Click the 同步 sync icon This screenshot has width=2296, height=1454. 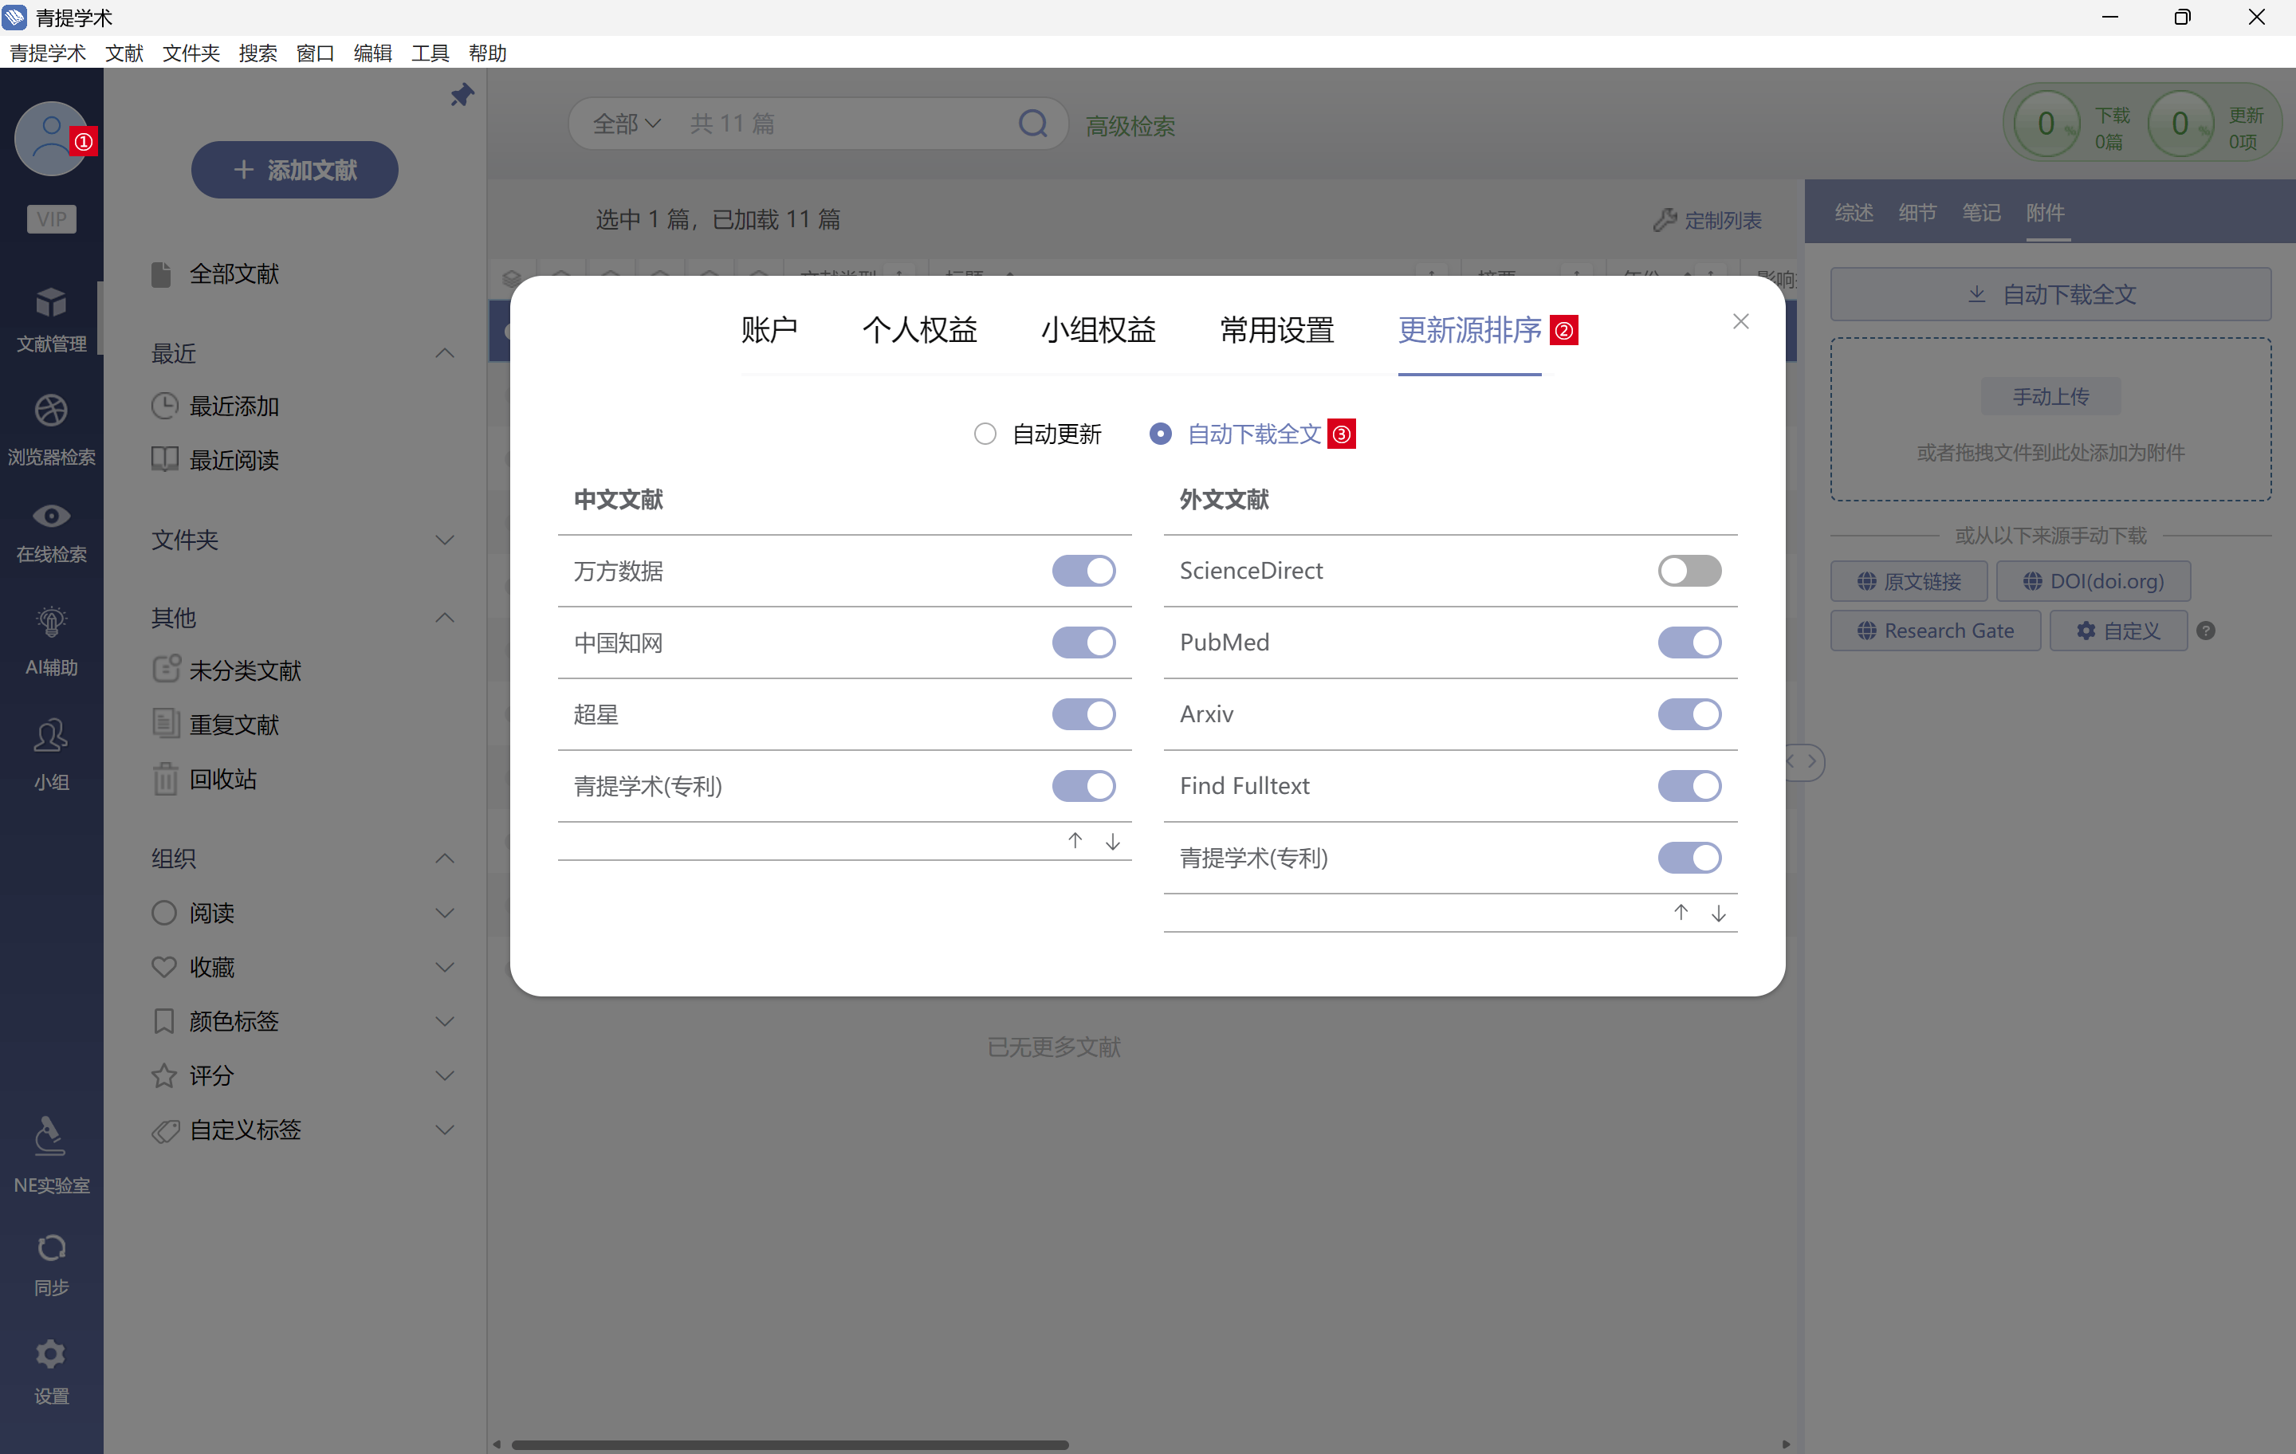click(52, 1247)
